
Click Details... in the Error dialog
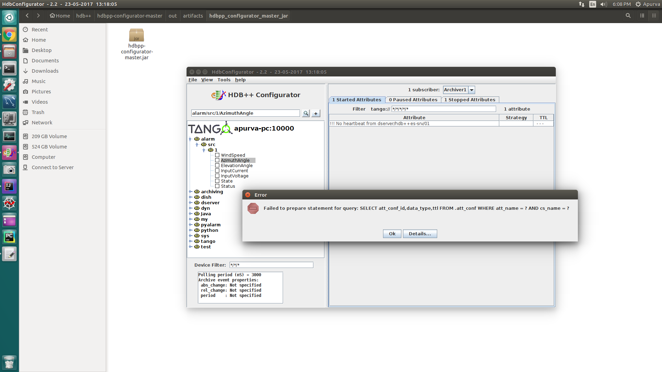[x=420, y=234]
